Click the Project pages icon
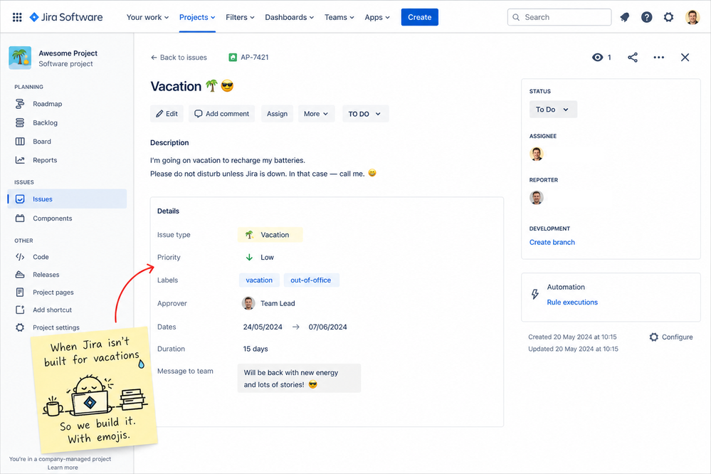This screenshot has height=474, width=711. tap(20, 292)
